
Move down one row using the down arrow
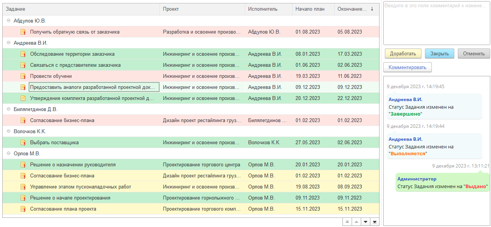pyautogui.click(x=365, y=222)
